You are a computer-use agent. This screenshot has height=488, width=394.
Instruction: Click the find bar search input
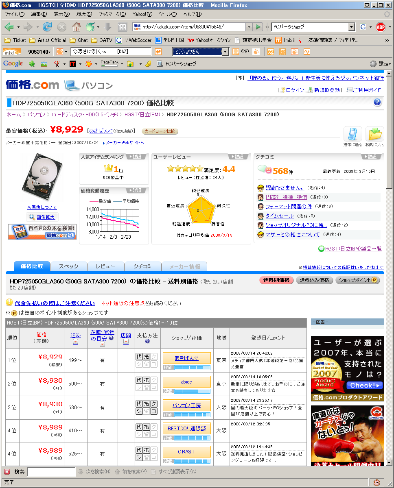pyautogui.click(x=51, y=472)
